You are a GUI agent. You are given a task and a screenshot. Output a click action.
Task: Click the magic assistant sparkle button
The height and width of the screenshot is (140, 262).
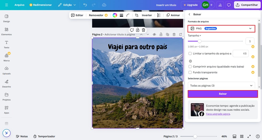click(6, 133)
